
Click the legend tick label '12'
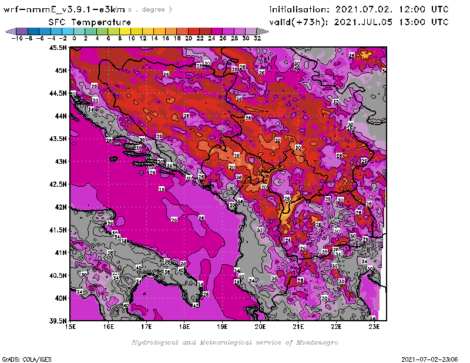143,39
